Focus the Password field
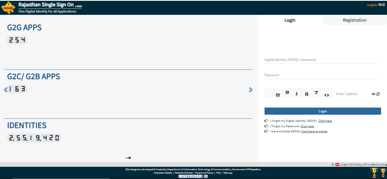Viewport: 387px width, 179px height. pos(322,75)
